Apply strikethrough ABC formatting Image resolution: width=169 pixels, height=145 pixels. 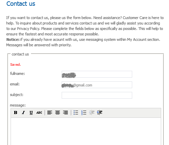pos(39,113)
